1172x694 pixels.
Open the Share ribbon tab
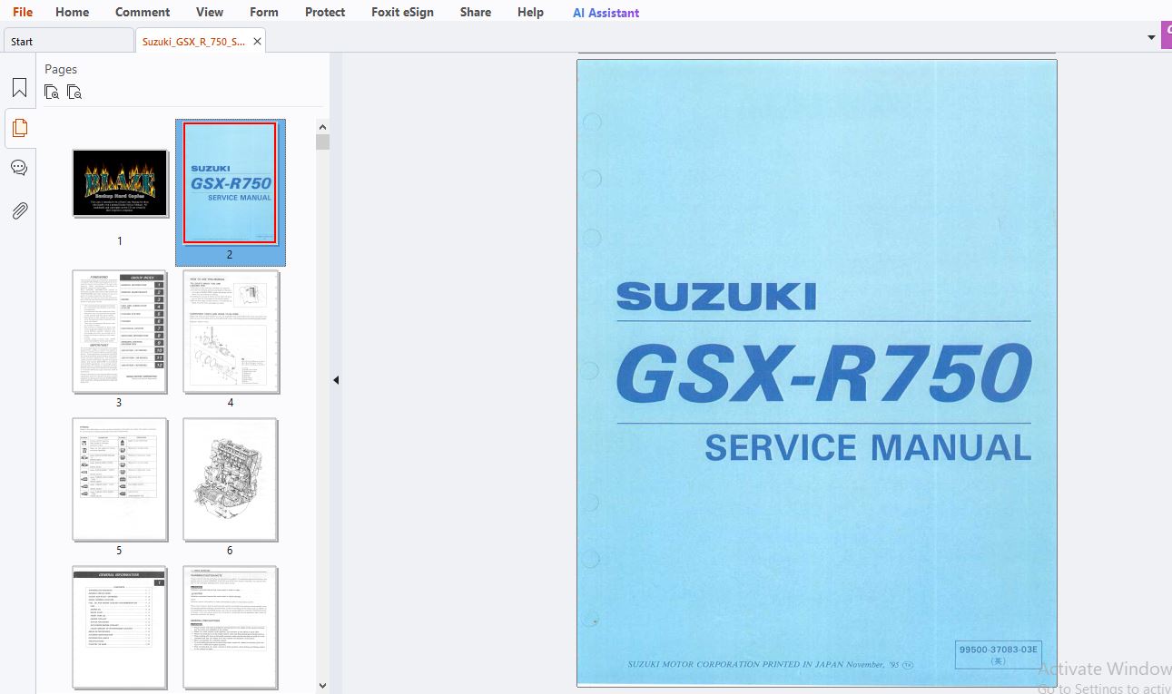point(476,12)
